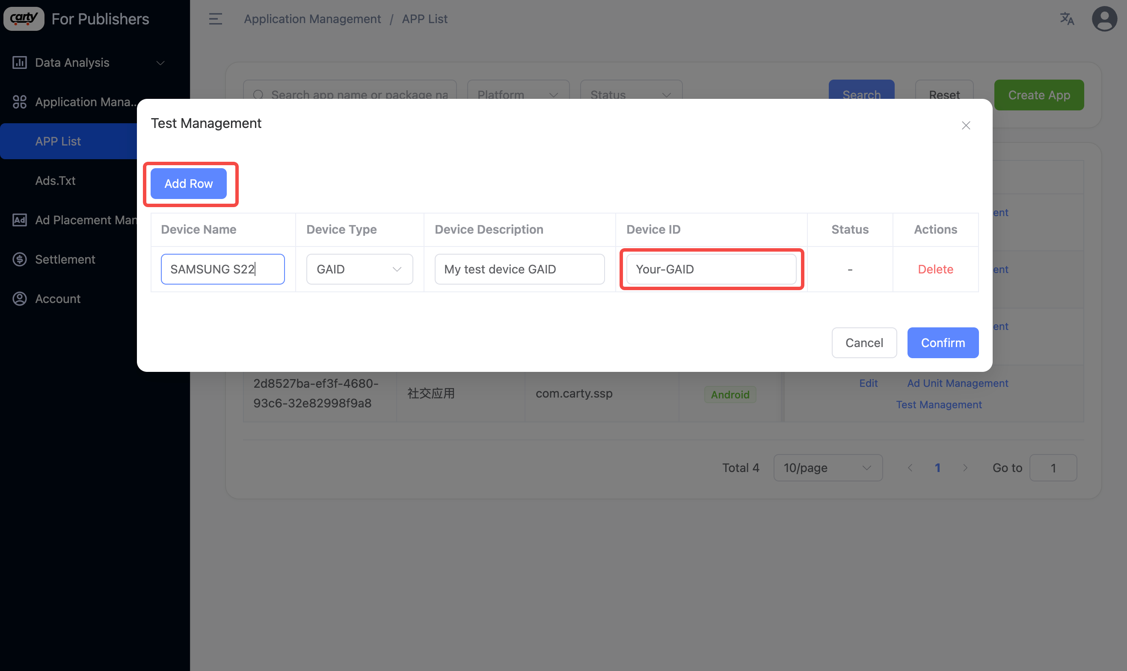Open the 10/page size dropdown
Viewport: 1127px width, 671px height.
(x=827, y=468)
